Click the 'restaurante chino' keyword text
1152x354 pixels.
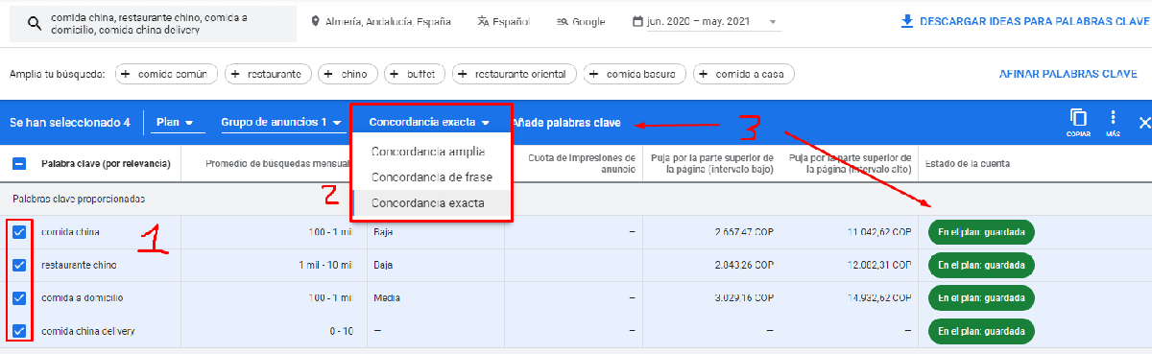(79, 265)
